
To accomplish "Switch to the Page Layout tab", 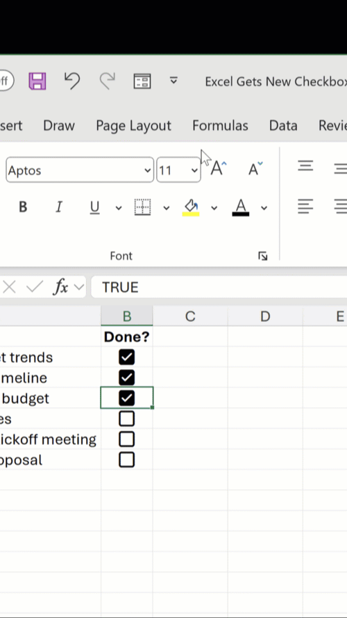I will coord(133,126).
